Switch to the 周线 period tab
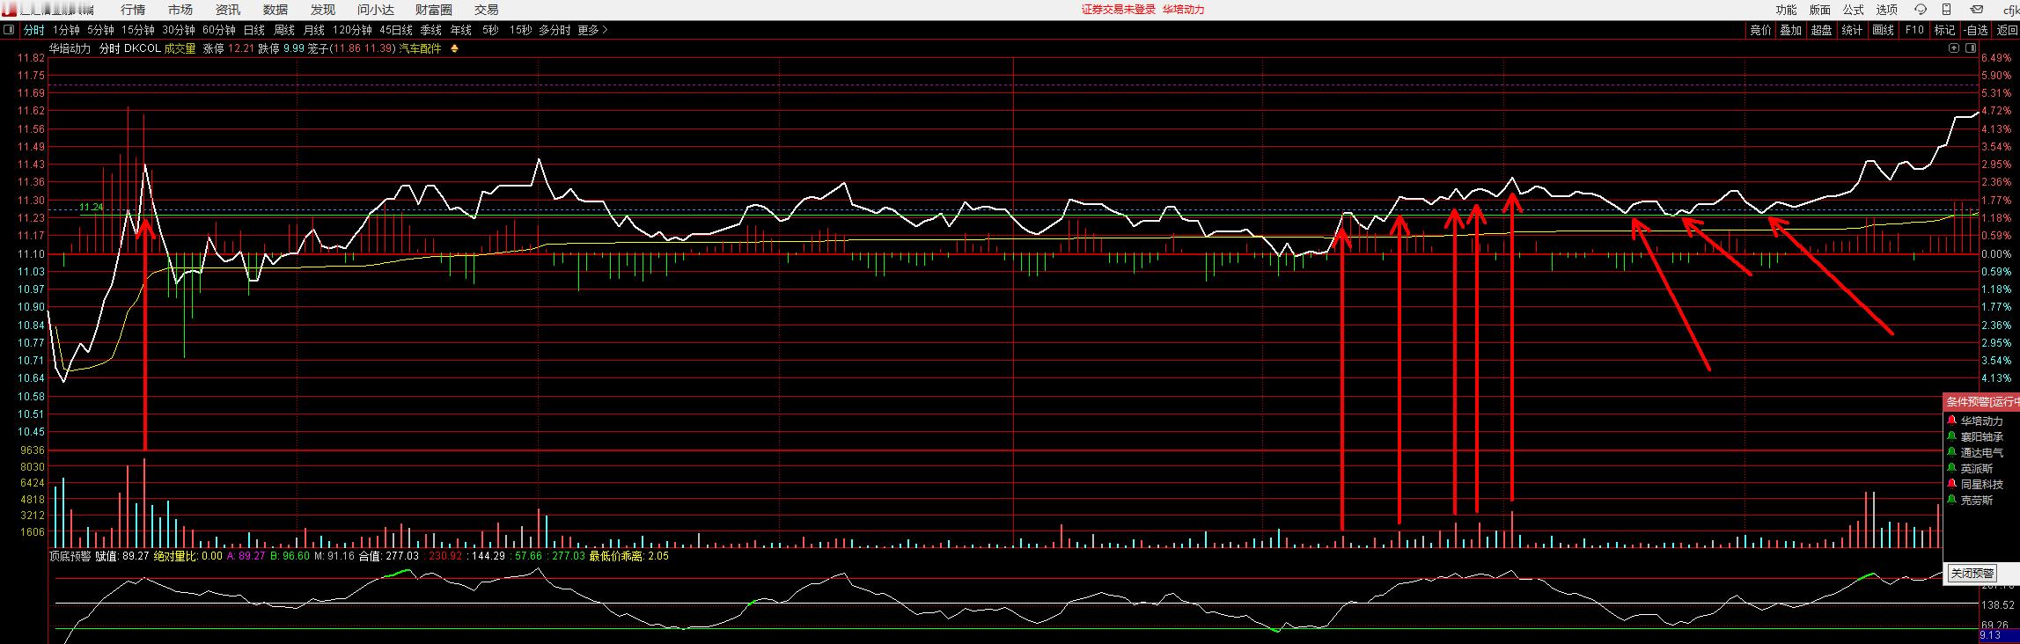The height and width of the screenshot is (644, 2020). (284, 30)
